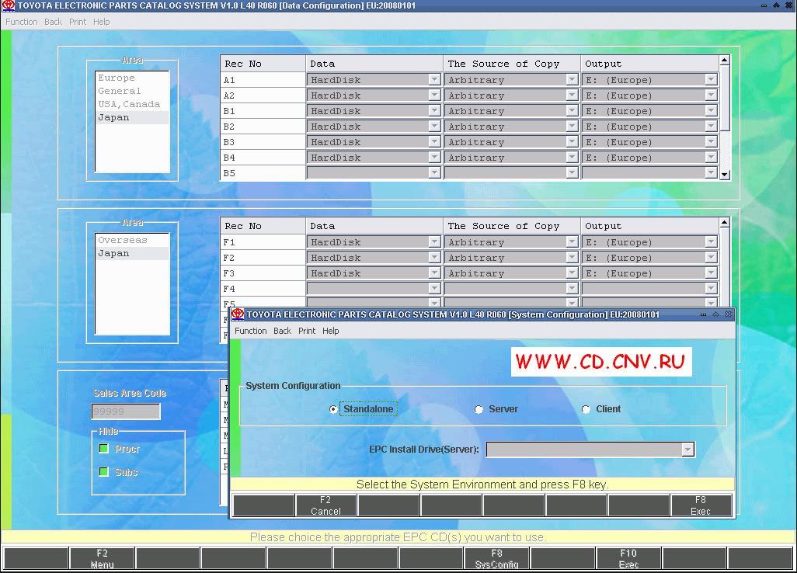Click scroll up arrow of second table
Image resolution: width=797 pixels, height=573 pixels.
[x=725, y=223]
